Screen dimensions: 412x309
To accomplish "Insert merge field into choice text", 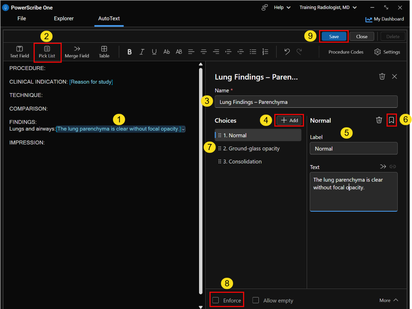I will pos(383,166).
